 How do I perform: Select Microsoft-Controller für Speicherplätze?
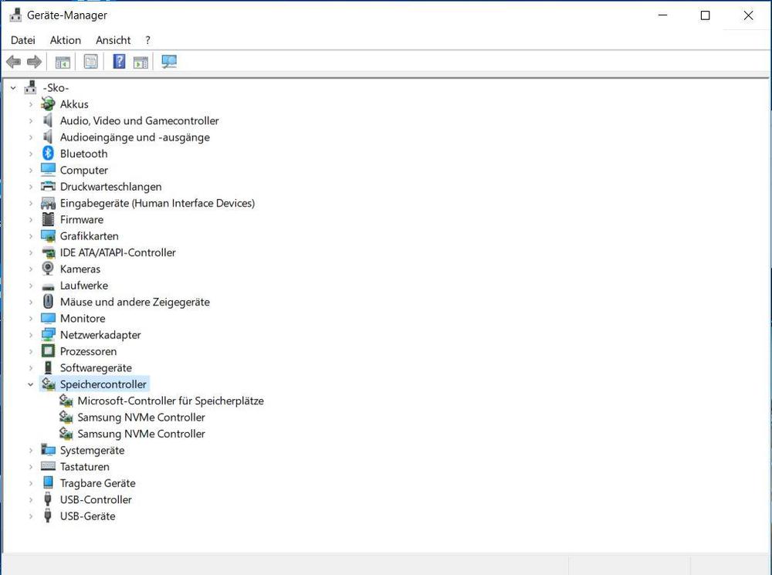170,401
